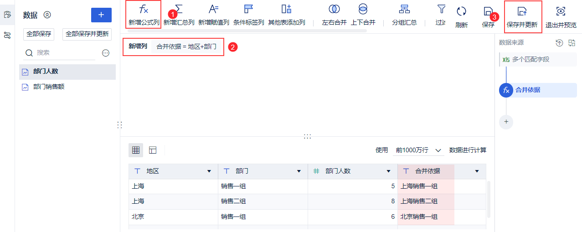Click 保存并更新 in the toolbar
Image resolution: width=582 pixels, height=232 pixels.
[x=522, y=17]
